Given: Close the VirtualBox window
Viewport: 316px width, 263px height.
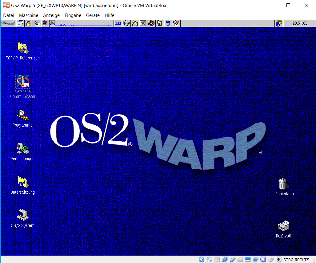Looking at the screenshot, I should click(x=306, y=6).
